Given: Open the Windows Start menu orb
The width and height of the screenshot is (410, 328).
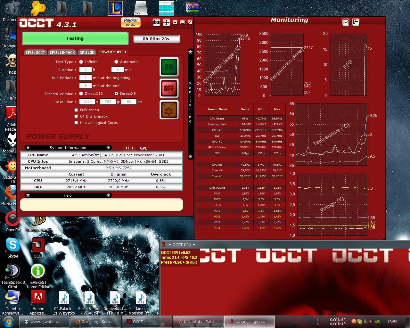Looking at the screenshot, I should click(9, 322).
